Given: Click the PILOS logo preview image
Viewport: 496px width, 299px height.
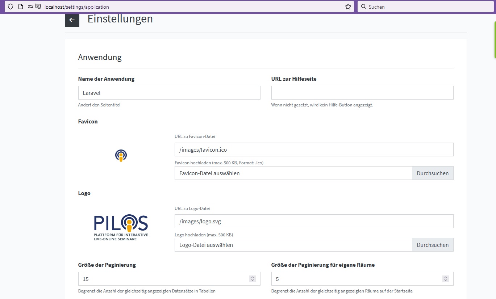Looking at the screenshot, I should [121, 228].
